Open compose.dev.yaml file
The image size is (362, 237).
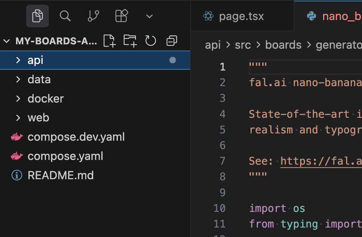[x=76, y=137]
